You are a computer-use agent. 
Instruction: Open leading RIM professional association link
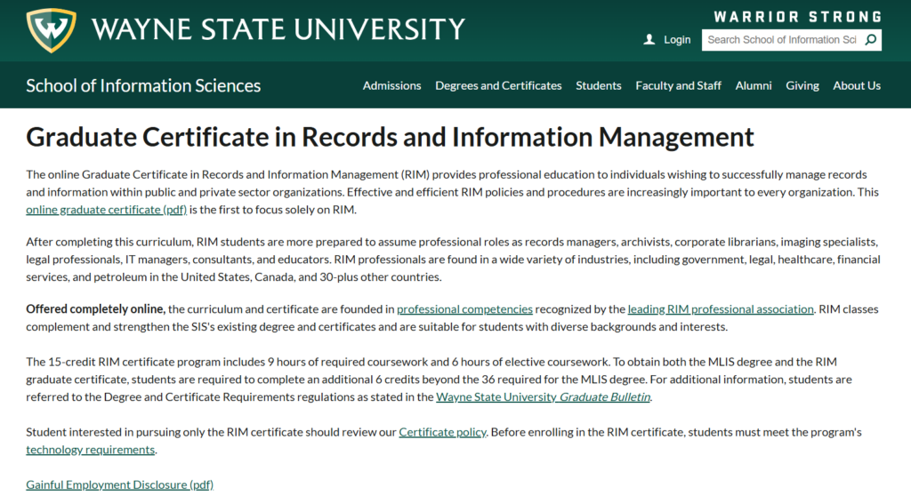click(x=721, y=309)
